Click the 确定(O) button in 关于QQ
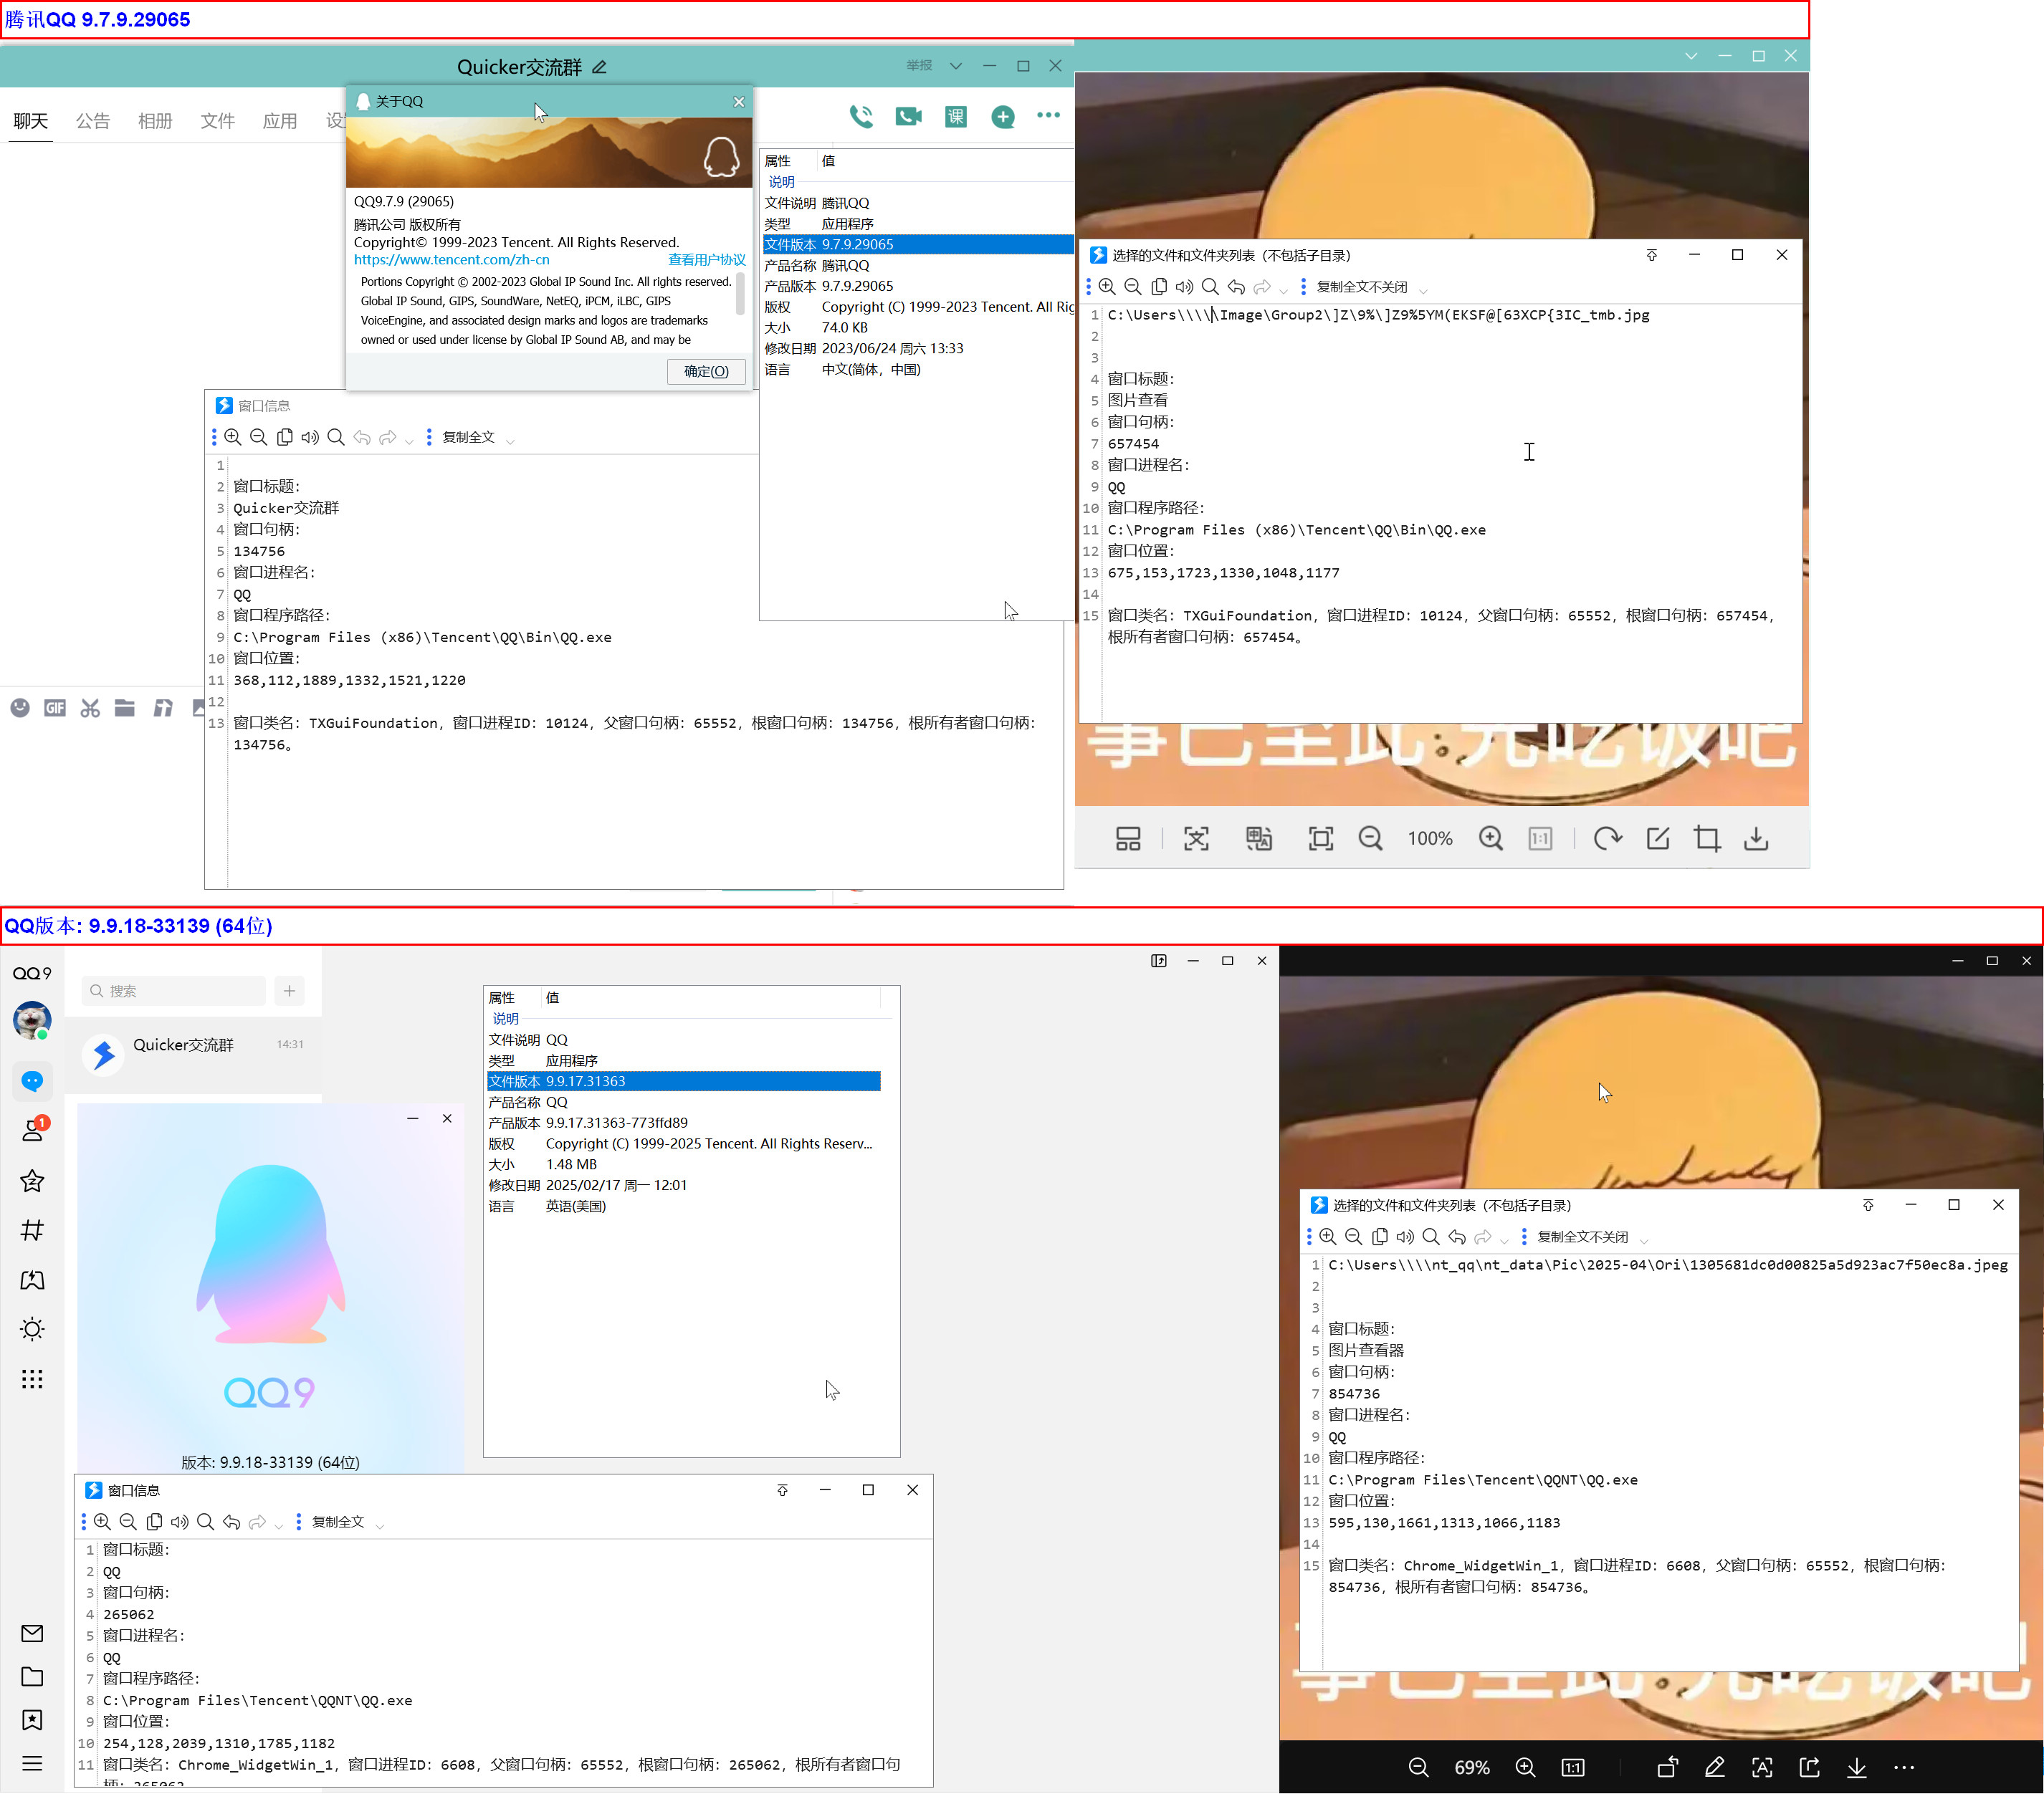The width and height of the screenshot is (2044, 1794). pyautogui.click(x=706, y=371)
